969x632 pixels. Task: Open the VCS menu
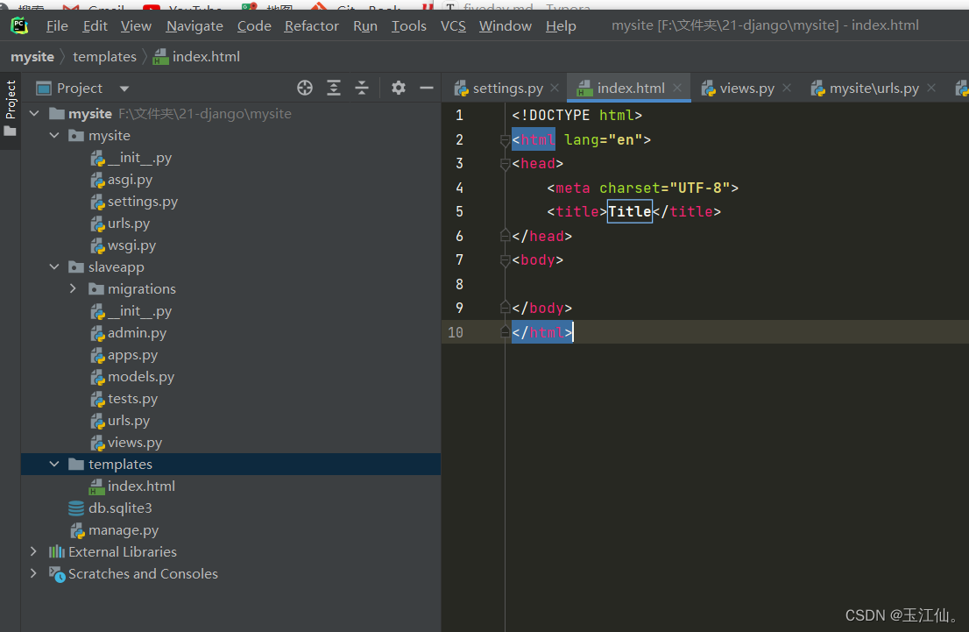(x=453, y=26)
